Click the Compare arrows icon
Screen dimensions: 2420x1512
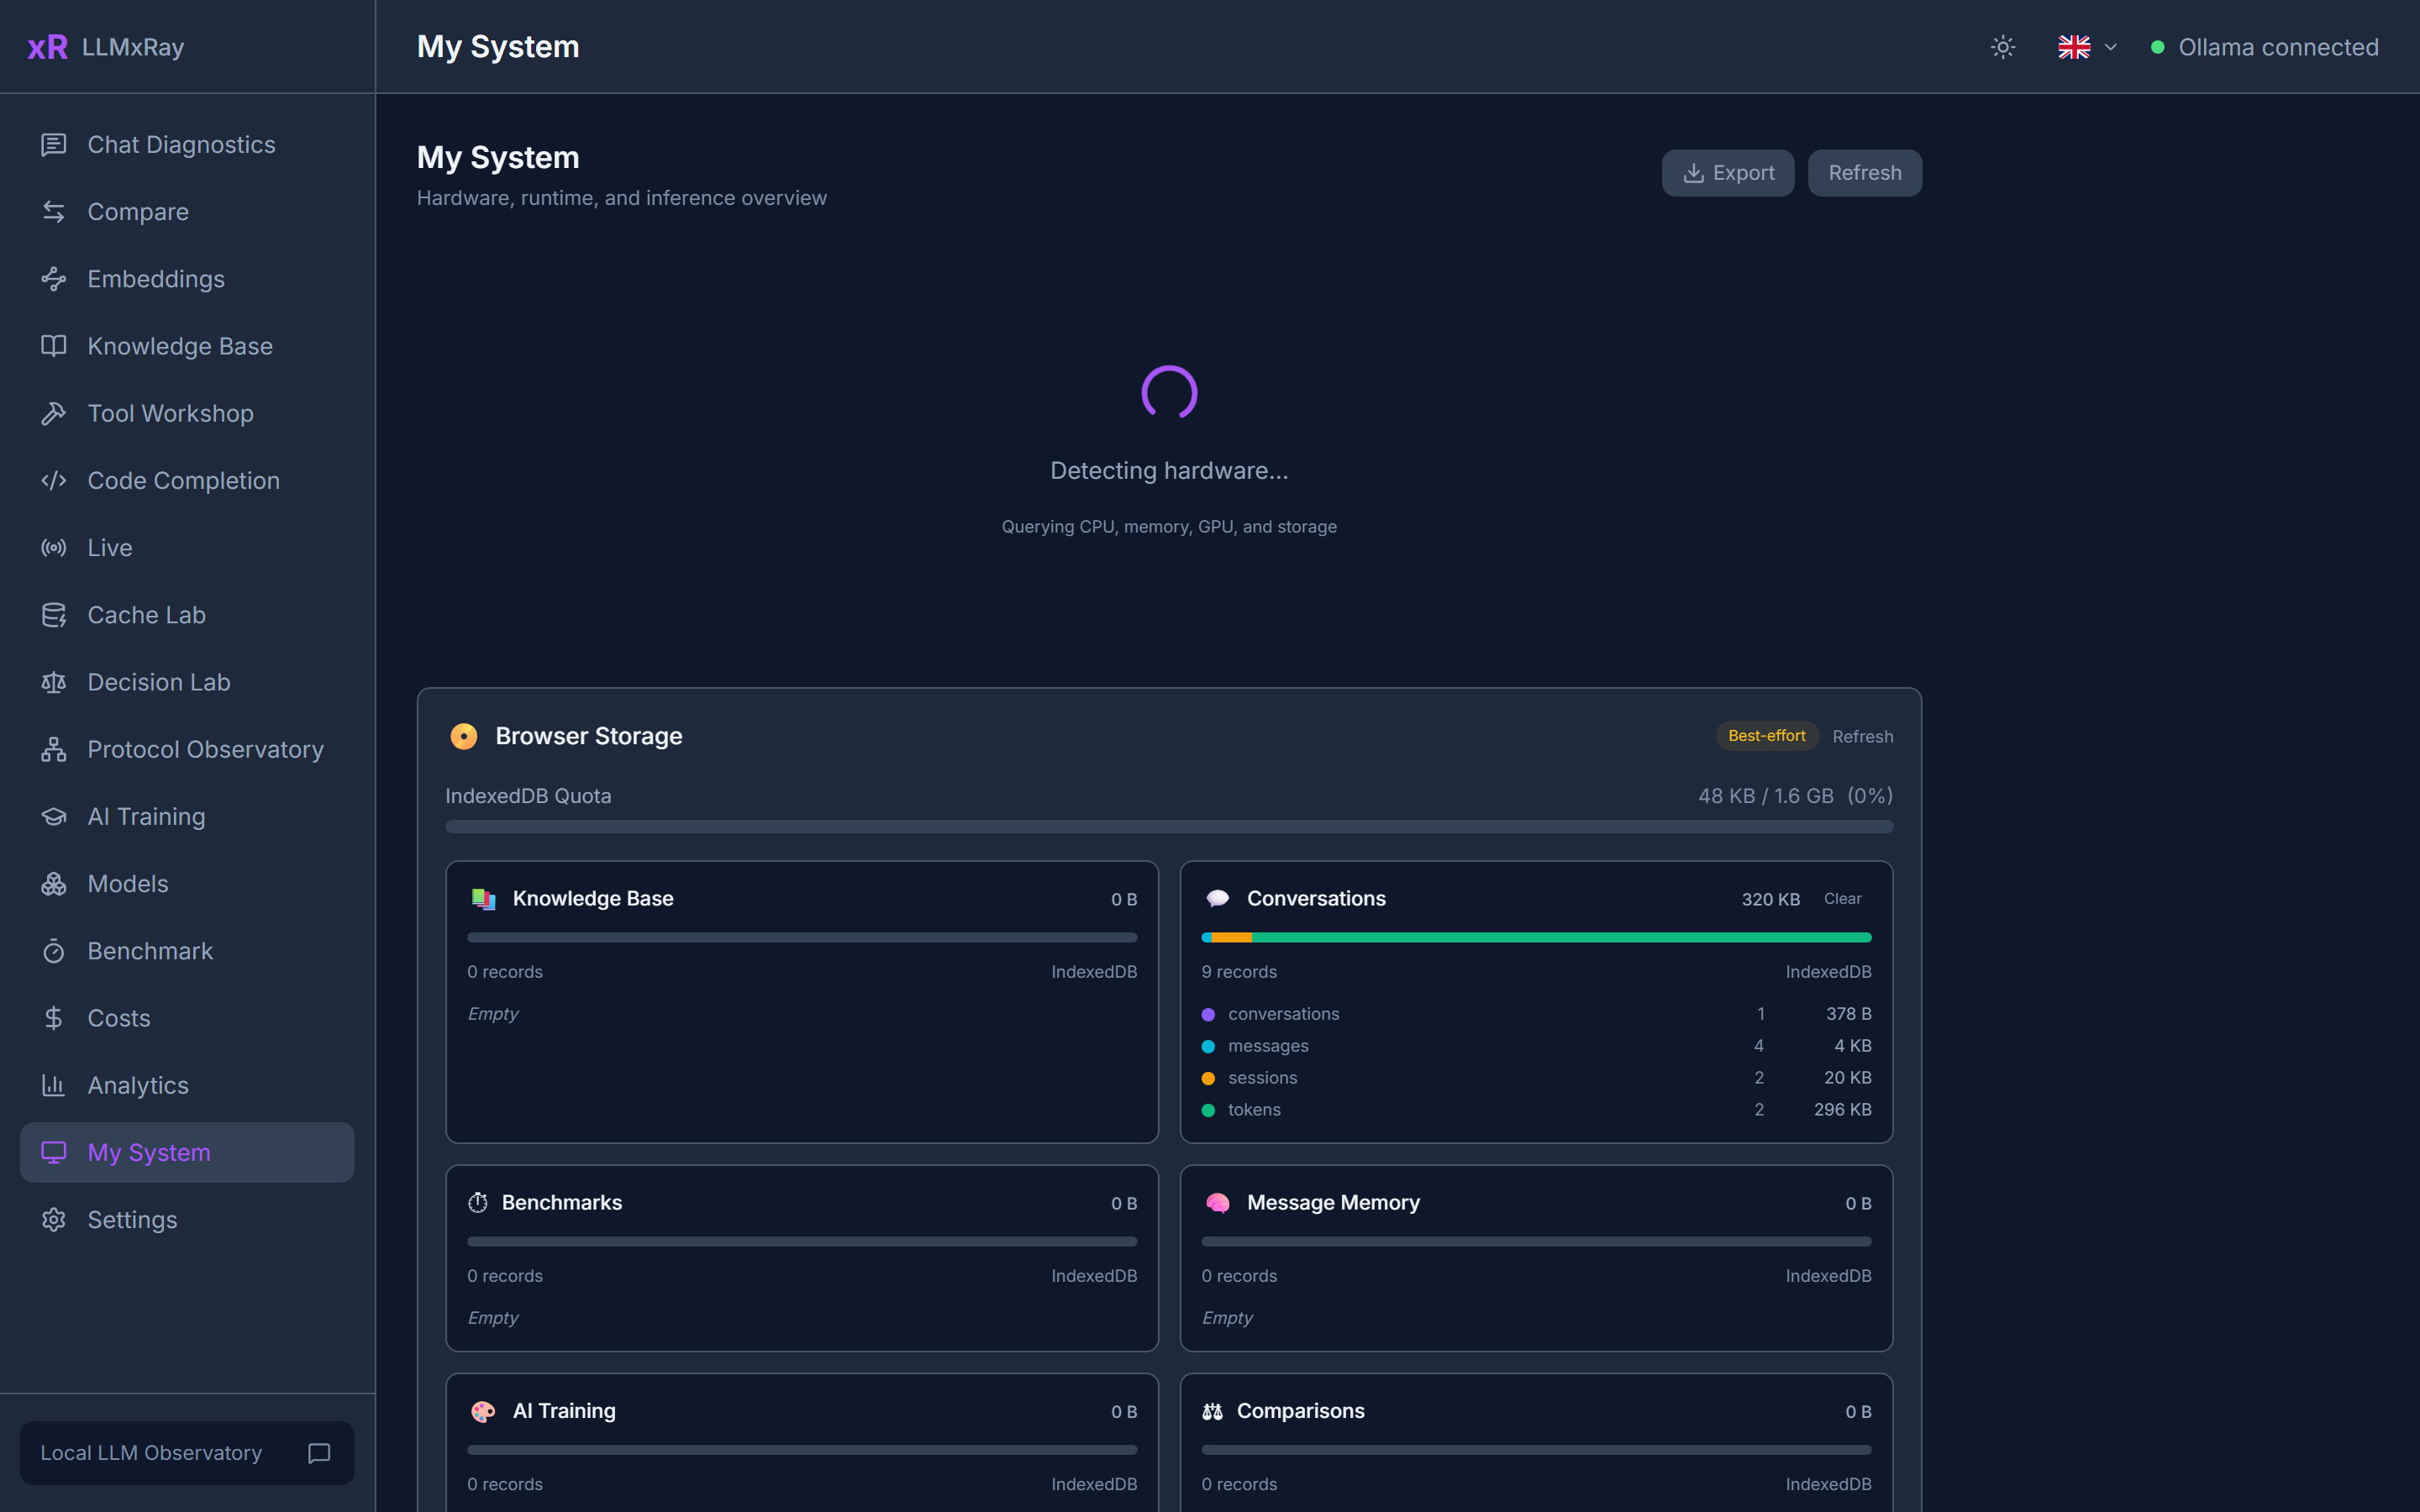coord(54,212)
